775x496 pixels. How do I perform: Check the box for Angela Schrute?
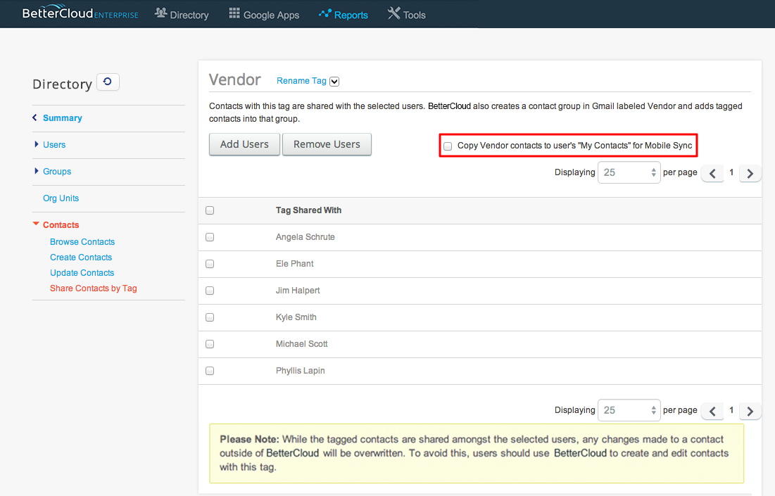[x=210, y=237]
